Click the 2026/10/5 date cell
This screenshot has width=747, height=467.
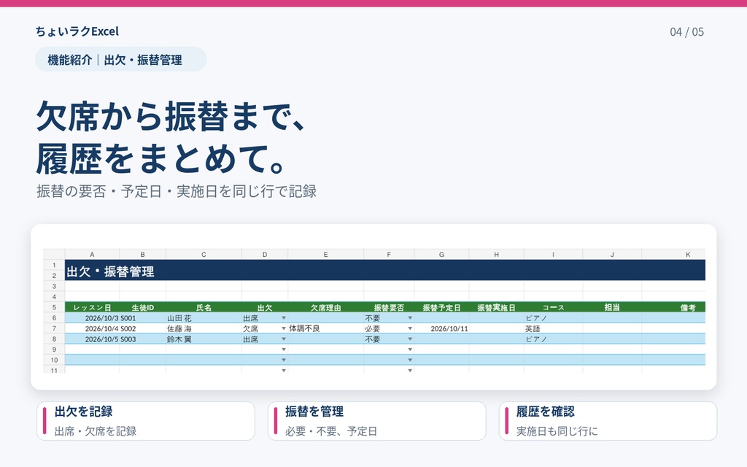click(x=92, y=339)
